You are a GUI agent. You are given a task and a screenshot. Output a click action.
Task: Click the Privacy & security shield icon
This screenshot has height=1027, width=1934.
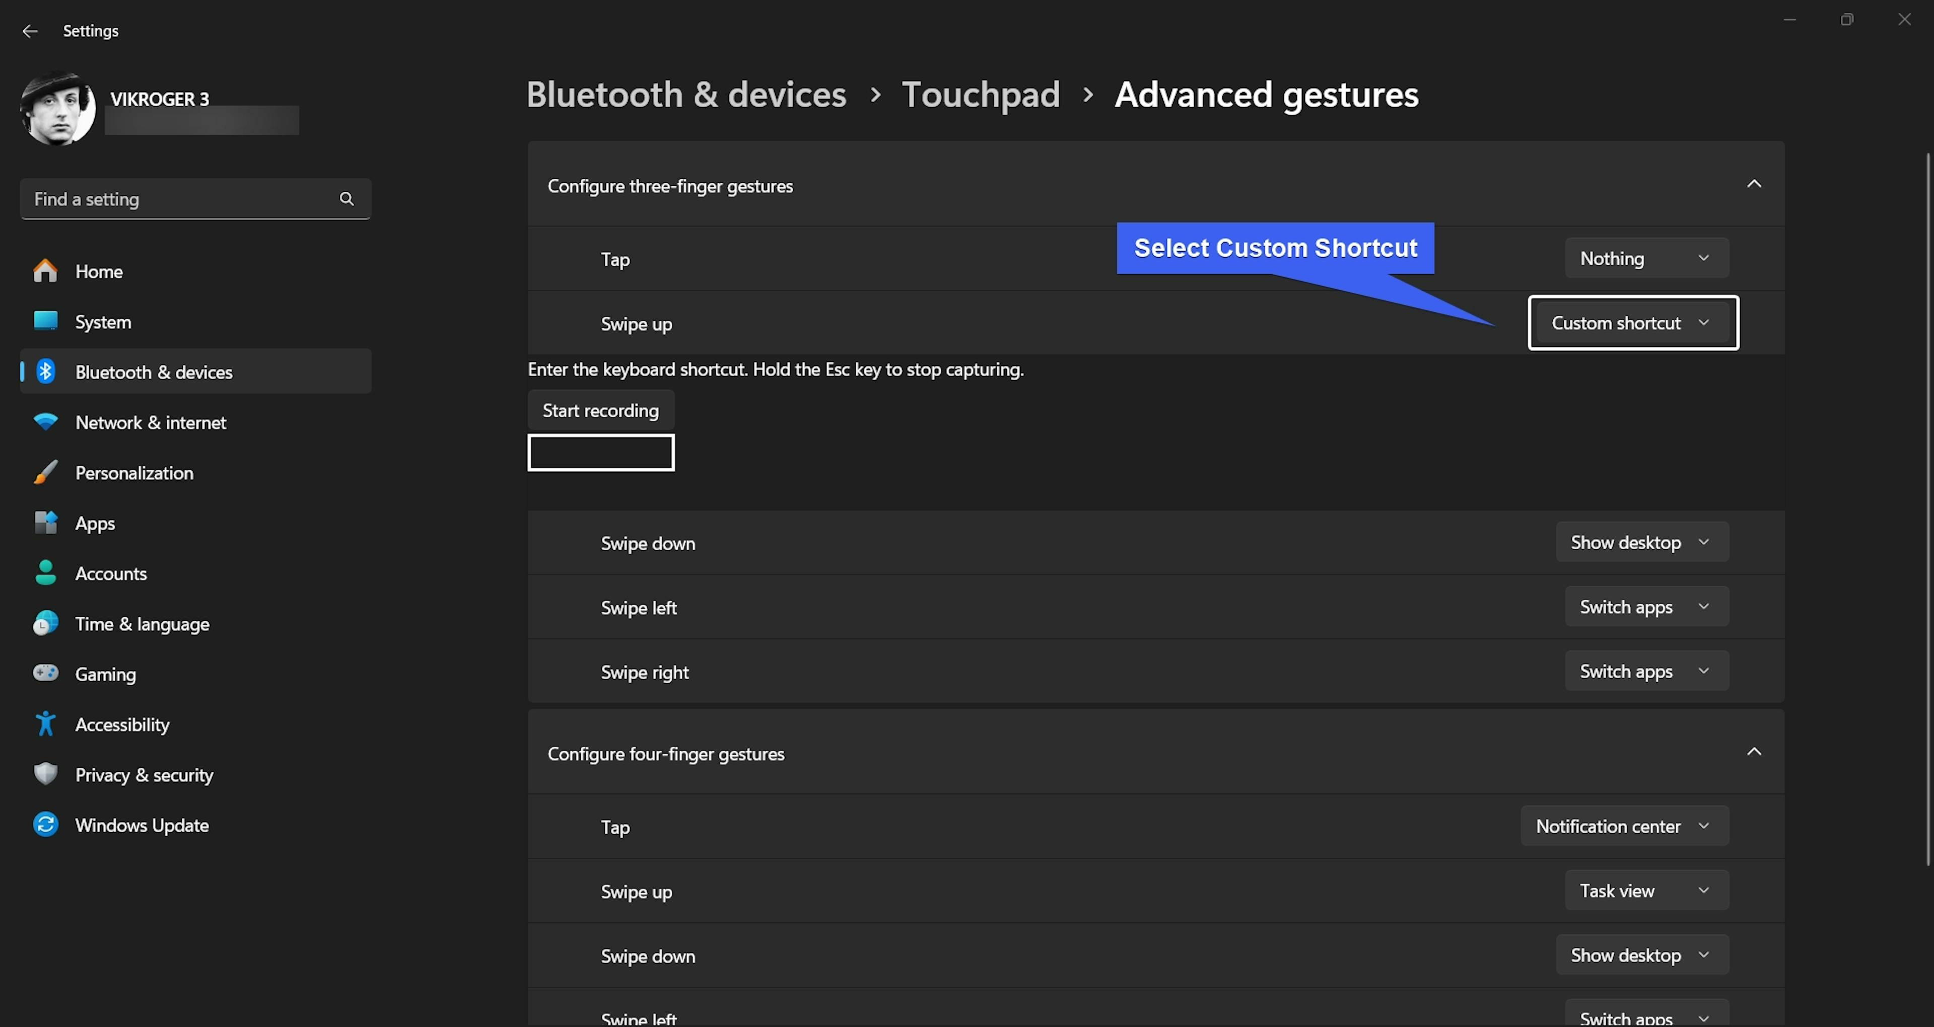(x=45, y=774)
